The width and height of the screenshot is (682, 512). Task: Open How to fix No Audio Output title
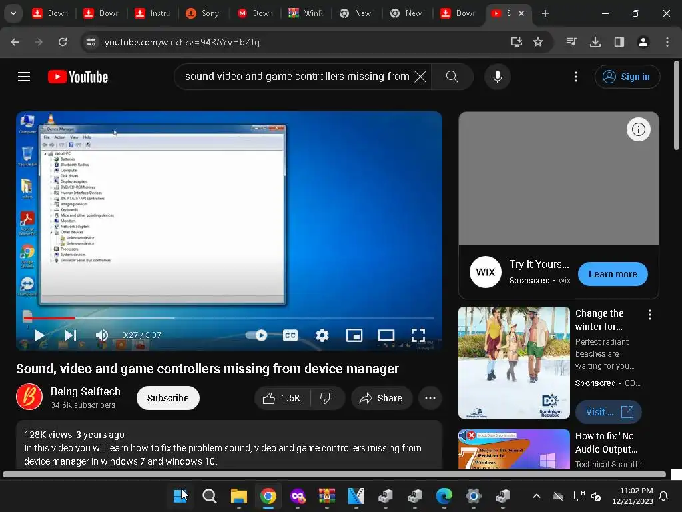coord(606,443)
